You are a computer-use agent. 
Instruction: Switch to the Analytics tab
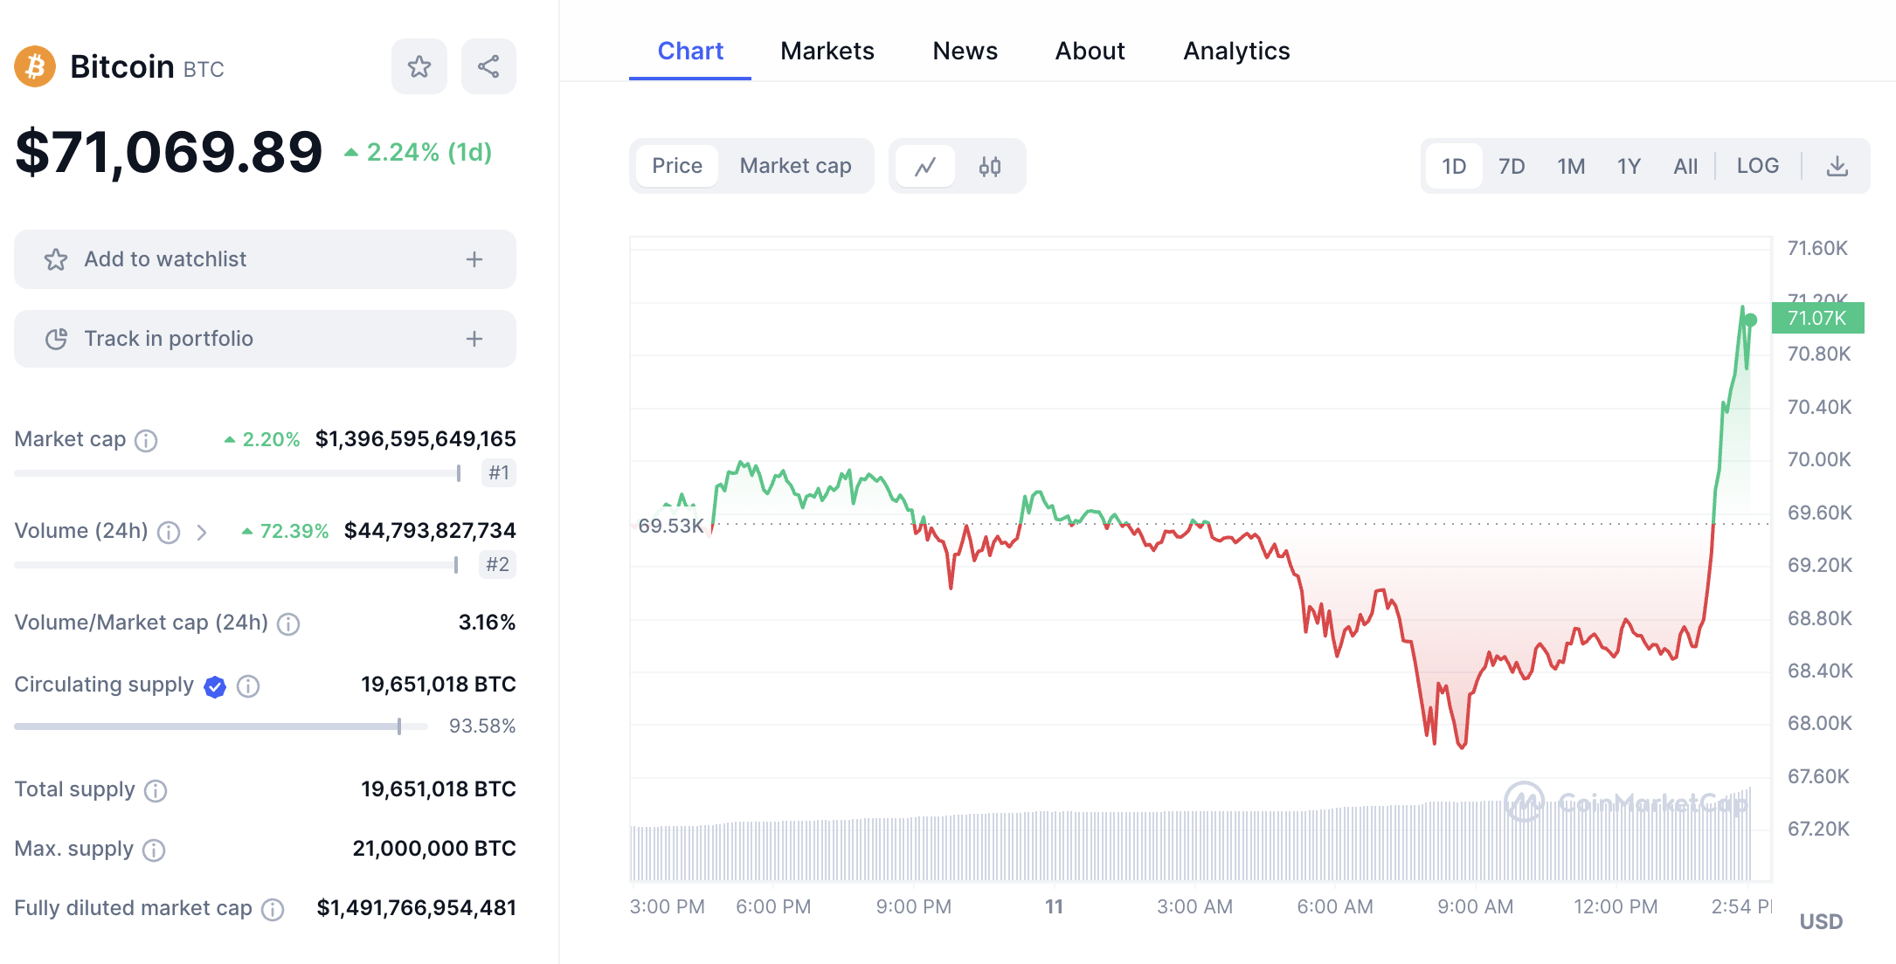click(x=1236, y=51)
